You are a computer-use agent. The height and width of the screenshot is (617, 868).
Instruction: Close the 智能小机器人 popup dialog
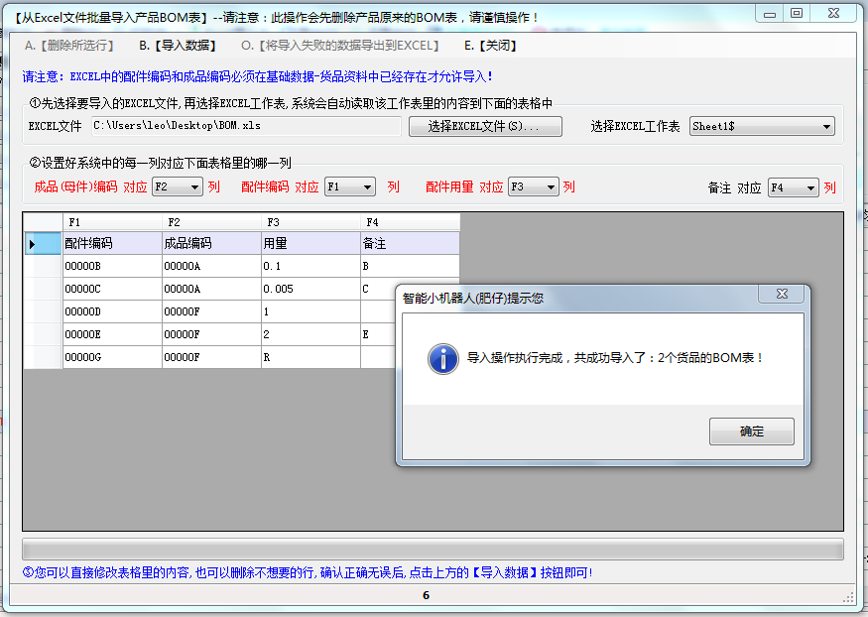(x=782, y=293)
